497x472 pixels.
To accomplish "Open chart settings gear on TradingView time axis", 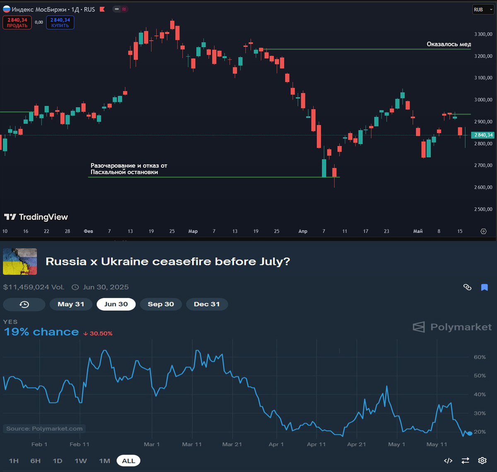I will click(483, 231).
